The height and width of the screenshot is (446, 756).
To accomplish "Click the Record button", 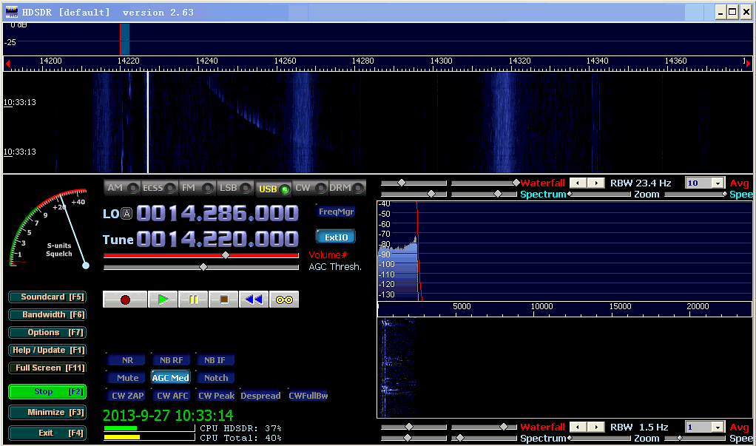I will (x=125, y=300).
